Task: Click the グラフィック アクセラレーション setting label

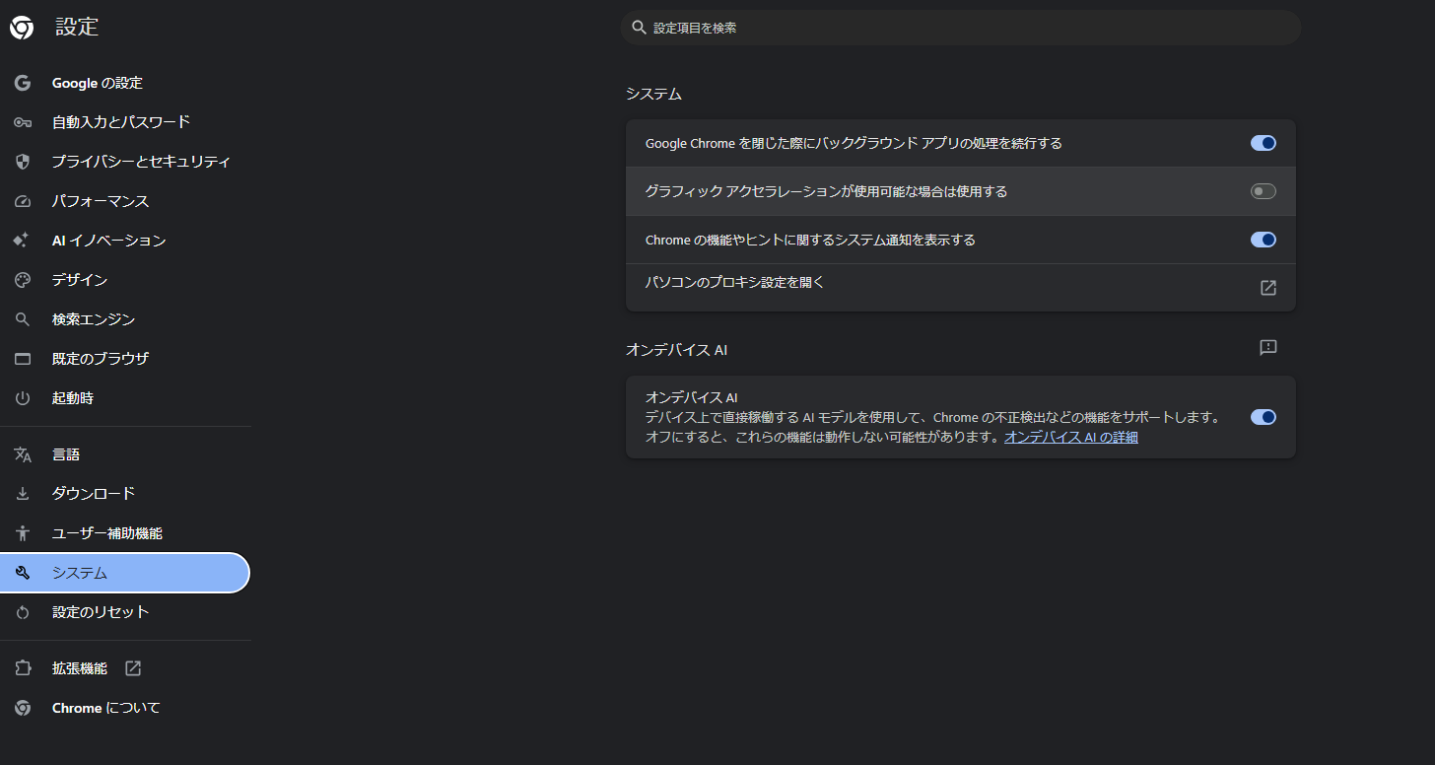Action: pos(826,191)
